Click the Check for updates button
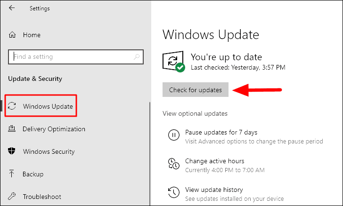343x206 pixels. [x=196, y=89]
